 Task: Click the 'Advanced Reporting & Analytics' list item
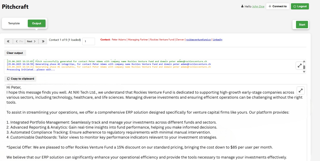click(x=112, y=127)
